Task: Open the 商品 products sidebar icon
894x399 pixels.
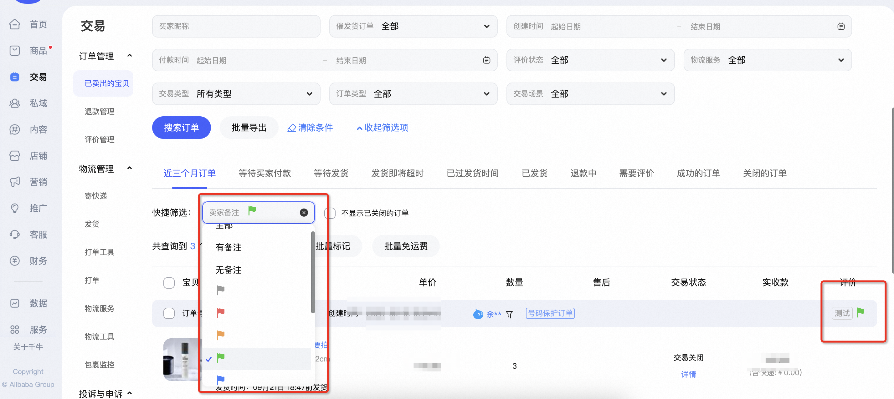Action: [15, 51]
